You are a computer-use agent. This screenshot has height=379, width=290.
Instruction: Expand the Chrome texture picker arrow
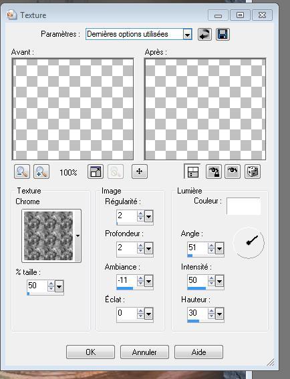pos(78,236)
